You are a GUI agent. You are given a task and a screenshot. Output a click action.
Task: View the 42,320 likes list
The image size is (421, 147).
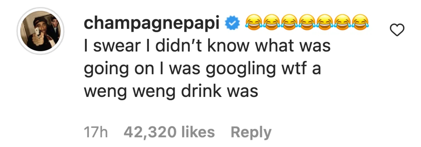pyautogui.click(x=169, y=132)
